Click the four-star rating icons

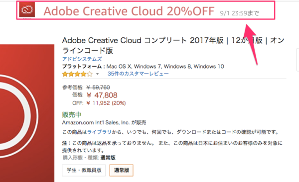click(77, 74)
